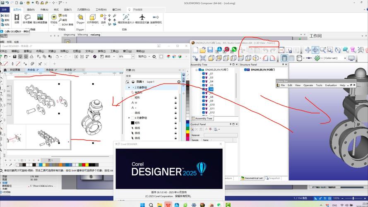Click the Digger tool in SOLIDWORKS Composer ribbon
This screenshot has width=368, height=207.
[80, 19]
